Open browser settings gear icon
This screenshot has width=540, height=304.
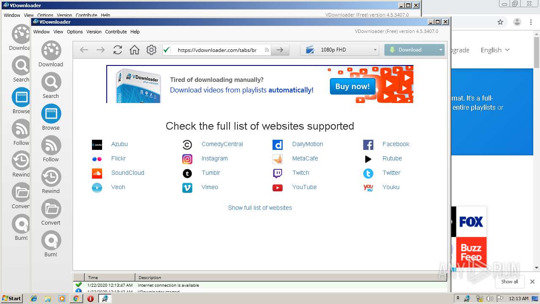pyautogui.click(x=151, y=50)
